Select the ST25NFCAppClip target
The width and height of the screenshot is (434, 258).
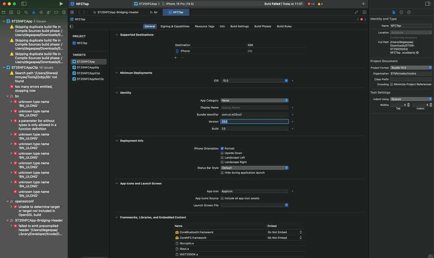point(88,73)
